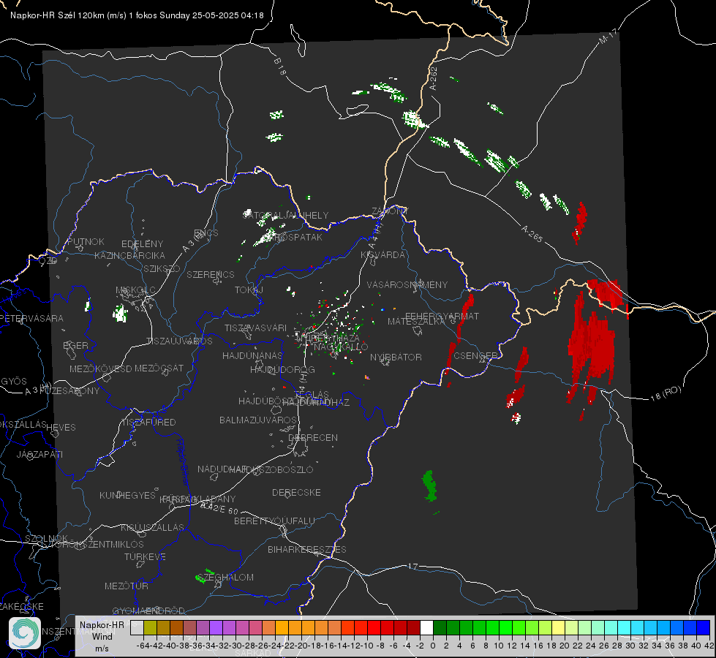Click the FEHÉRGYARMAT label

[x=442, y=316]
